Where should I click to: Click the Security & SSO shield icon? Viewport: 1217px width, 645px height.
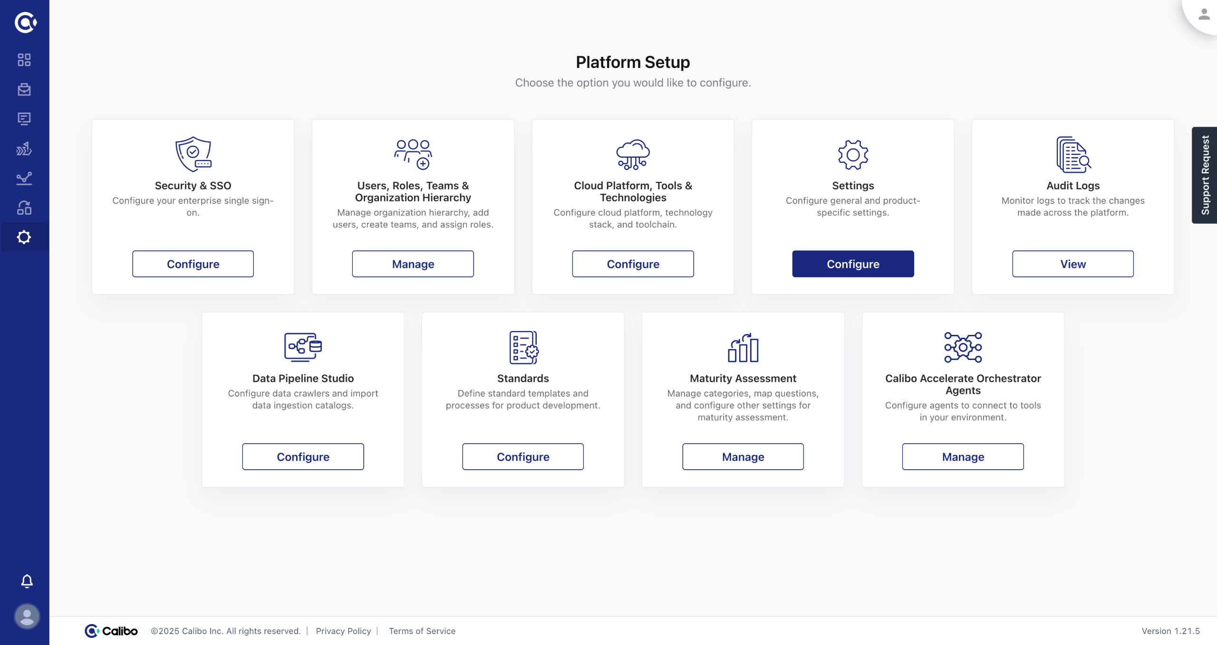pos(193,154)
